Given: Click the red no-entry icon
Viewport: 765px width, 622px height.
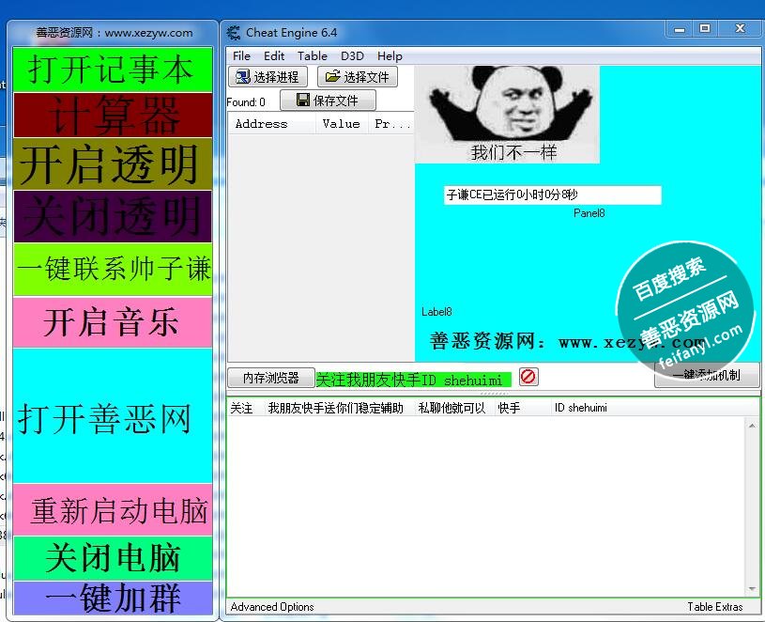Looking at the screenshot, I should click(528, 377).
